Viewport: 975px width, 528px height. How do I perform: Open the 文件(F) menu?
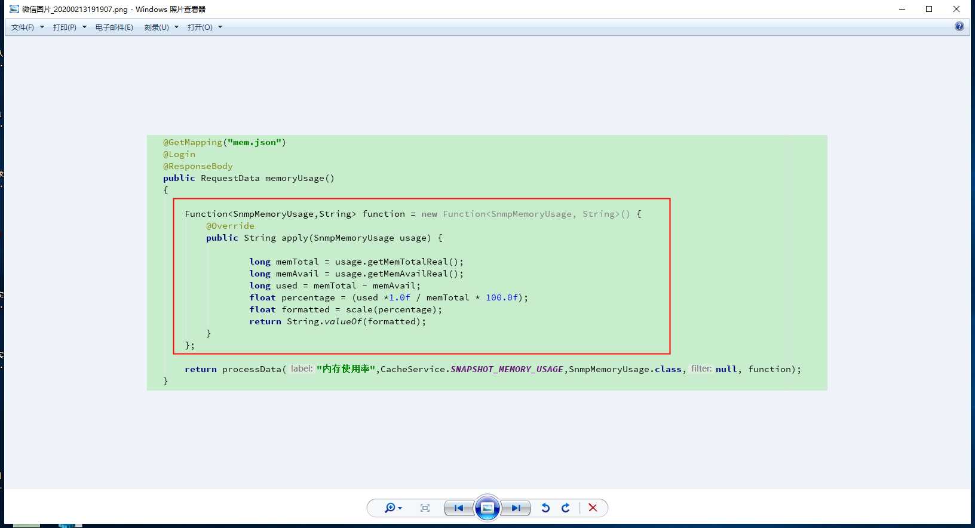[23, 27]
